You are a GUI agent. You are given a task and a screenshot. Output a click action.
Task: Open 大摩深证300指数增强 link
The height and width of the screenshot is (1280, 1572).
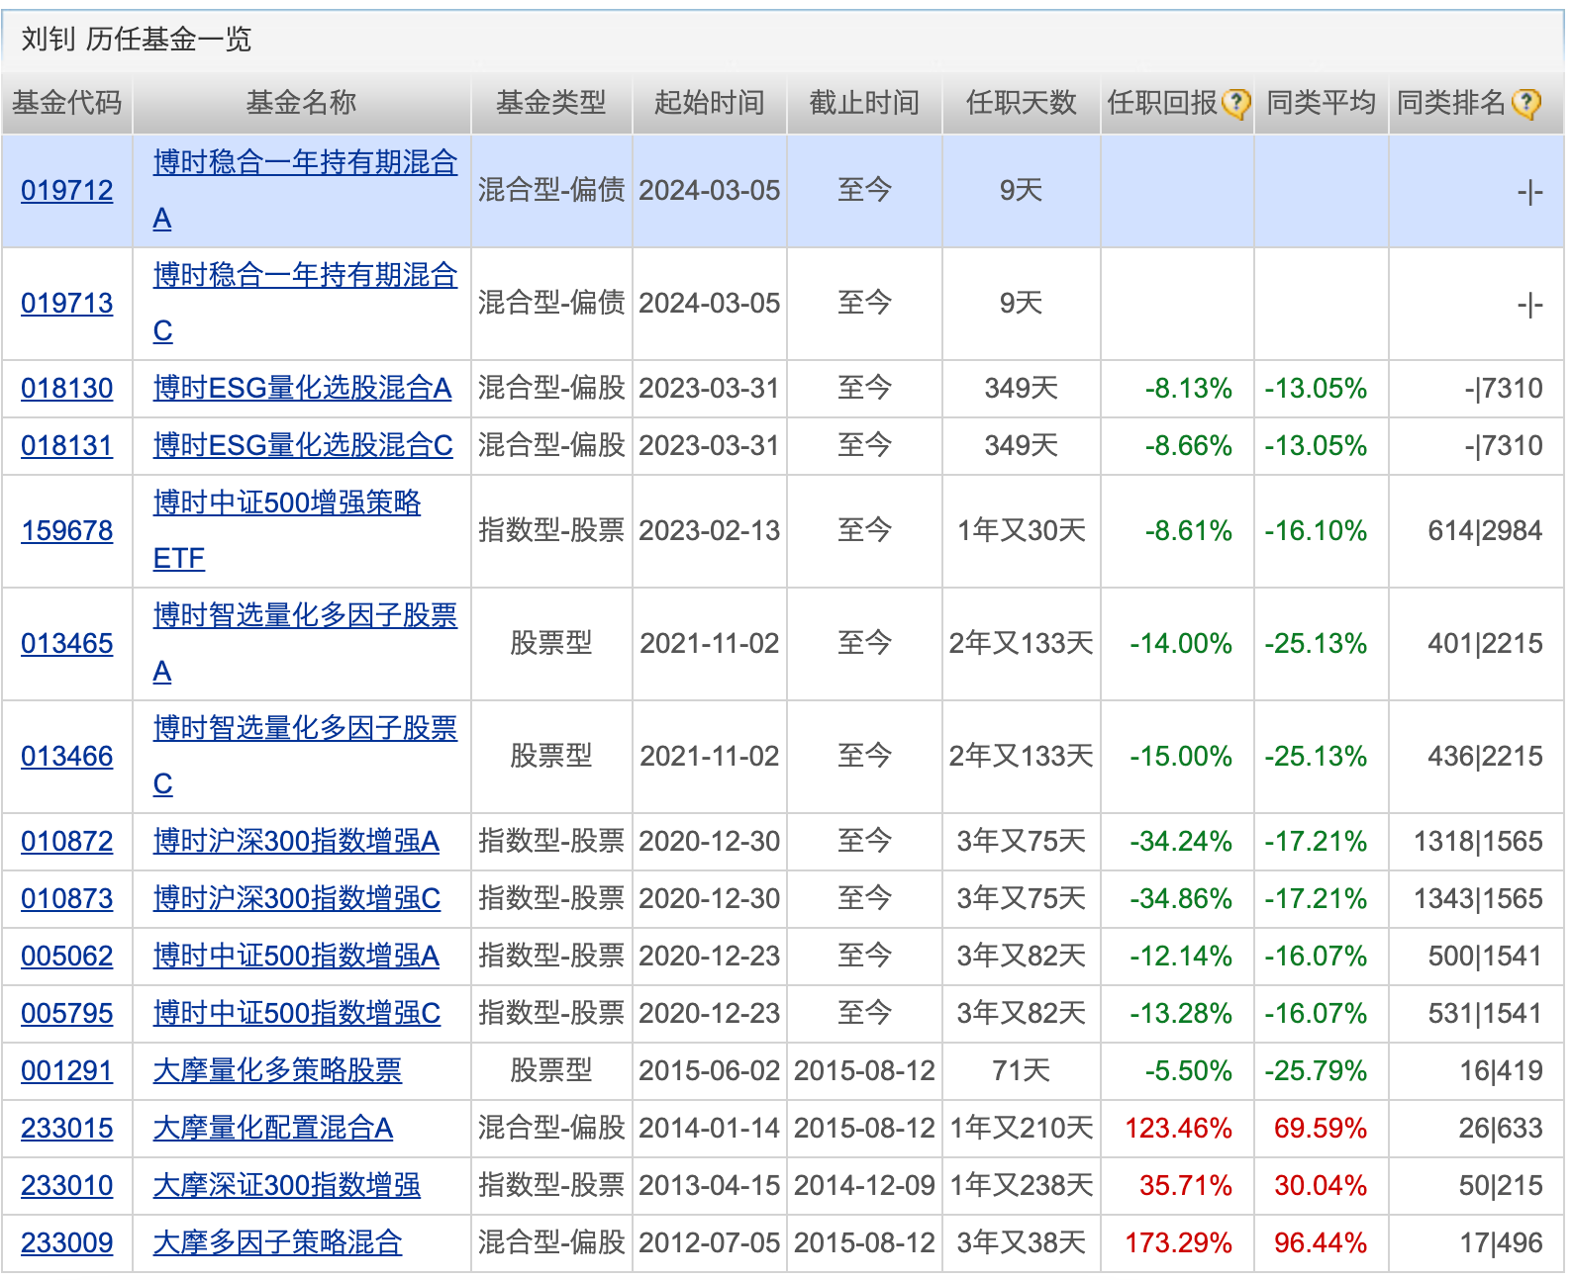point(286,1185)
